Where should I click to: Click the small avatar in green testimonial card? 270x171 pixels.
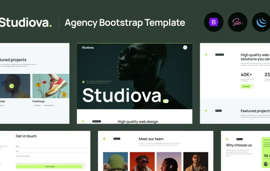tap(266, 164)
